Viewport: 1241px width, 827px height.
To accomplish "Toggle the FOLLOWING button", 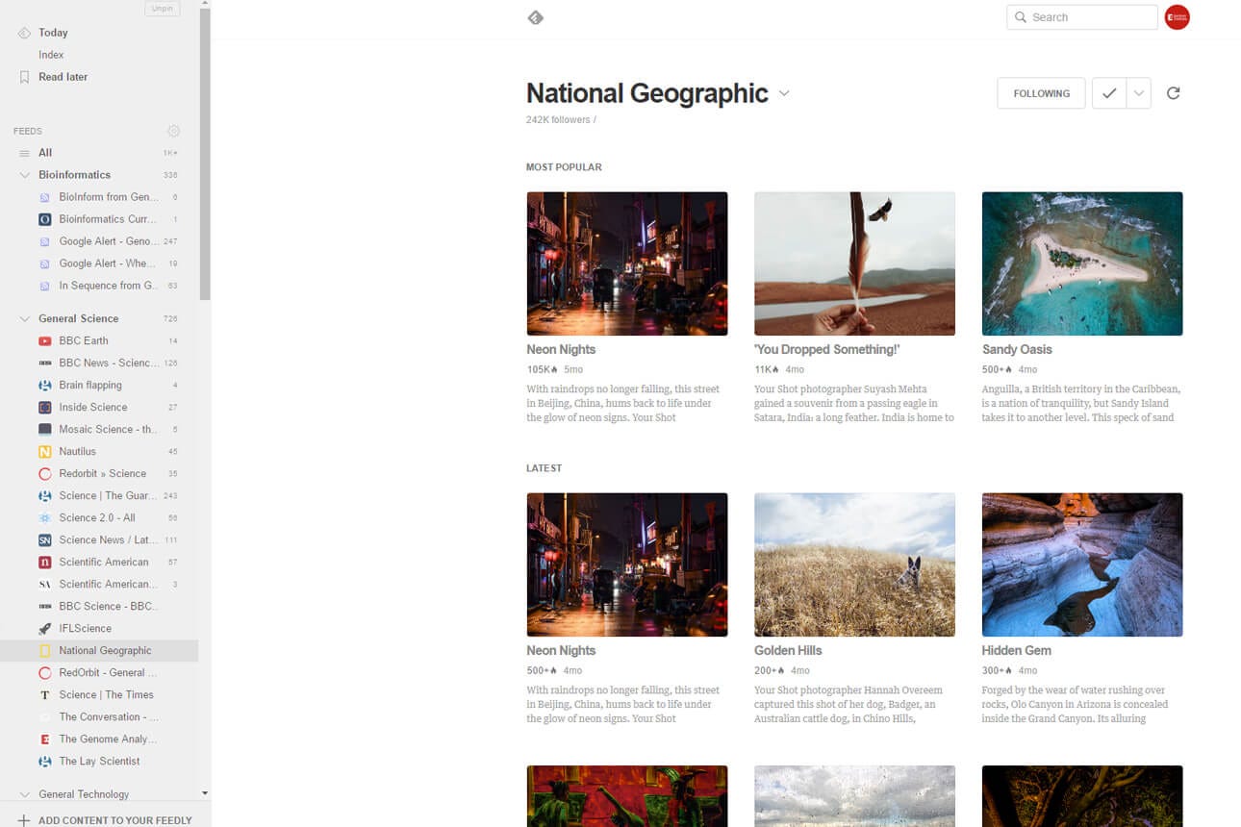I will click(x=1041, y=93).
